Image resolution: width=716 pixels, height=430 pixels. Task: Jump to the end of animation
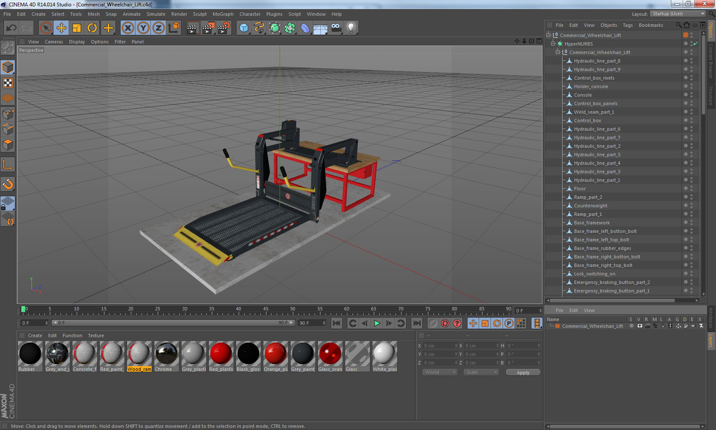[x=417, y=323]
